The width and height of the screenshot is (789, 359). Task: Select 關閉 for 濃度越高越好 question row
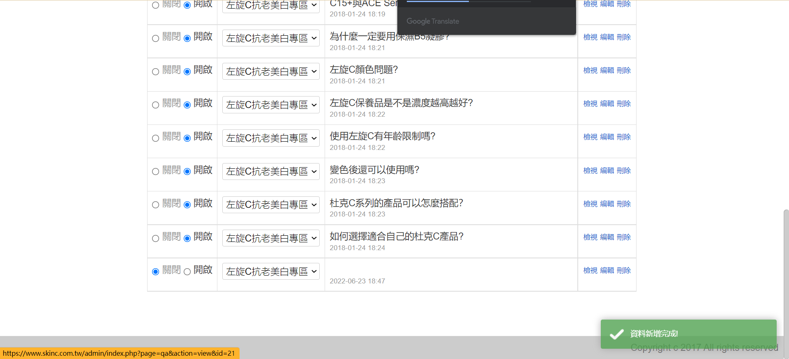coord(155,105)
